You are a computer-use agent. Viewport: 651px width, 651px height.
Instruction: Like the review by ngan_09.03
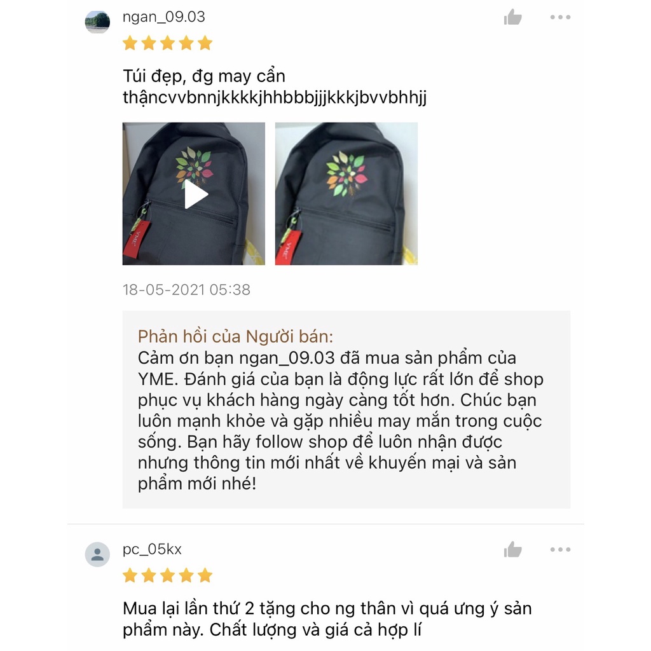513,17
